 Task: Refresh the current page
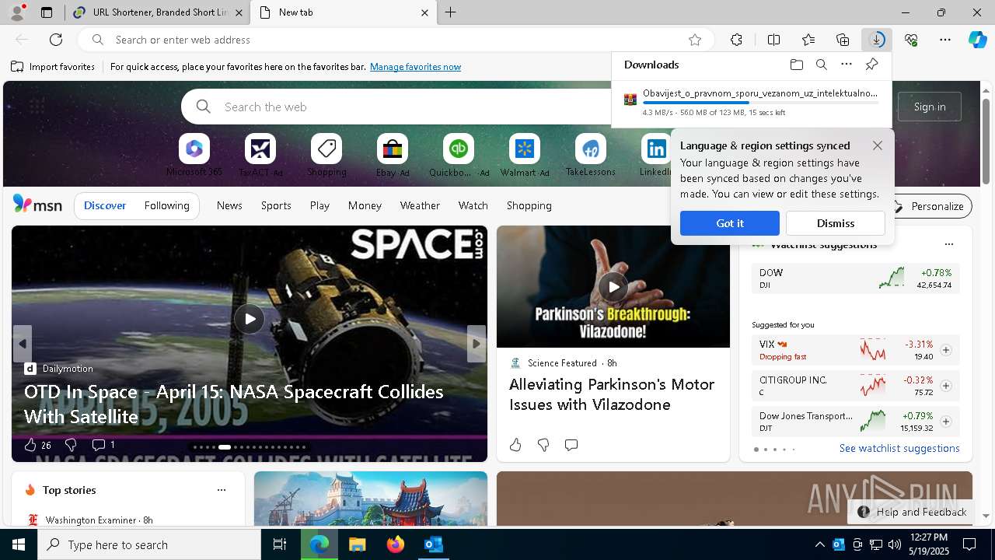pyautogui.click(x=56, y=40)
